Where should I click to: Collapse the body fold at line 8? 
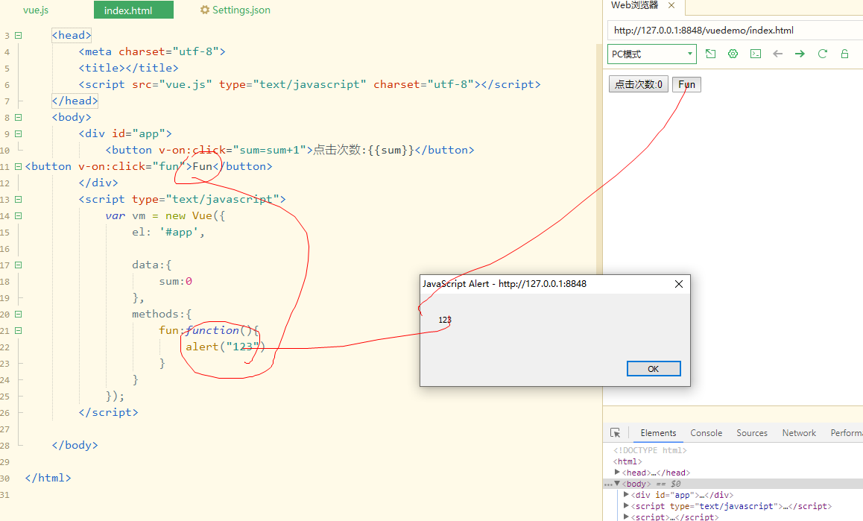click(18, 117)
